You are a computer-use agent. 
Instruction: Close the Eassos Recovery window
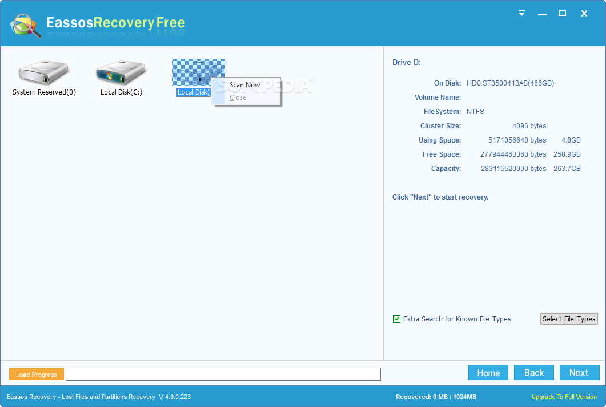click(584, 14)
